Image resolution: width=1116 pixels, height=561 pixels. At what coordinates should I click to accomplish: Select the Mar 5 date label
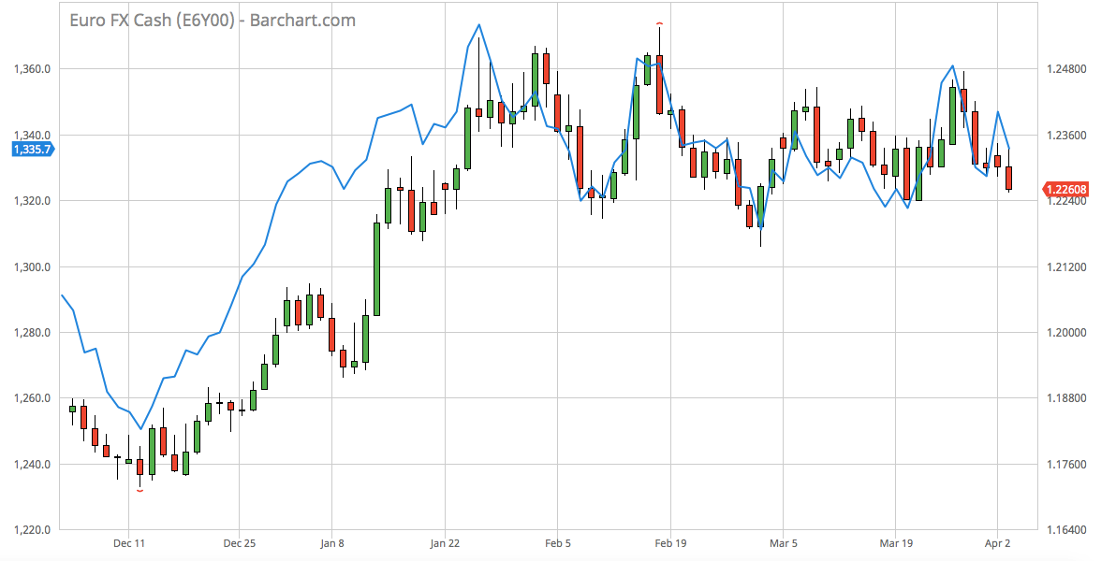click(783, 542)
